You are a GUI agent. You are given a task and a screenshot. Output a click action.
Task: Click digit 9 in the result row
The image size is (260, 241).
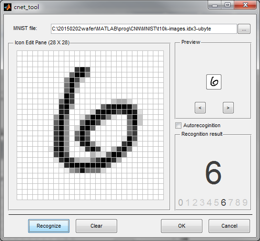pos(245,202)
